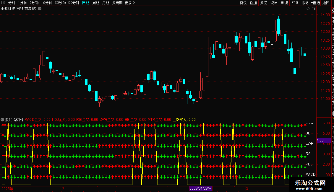Image resolution: width=334 pixels, height=192 pixels.
Task: Switch to the 月线 monthly chart
Action: pos(106,3)
